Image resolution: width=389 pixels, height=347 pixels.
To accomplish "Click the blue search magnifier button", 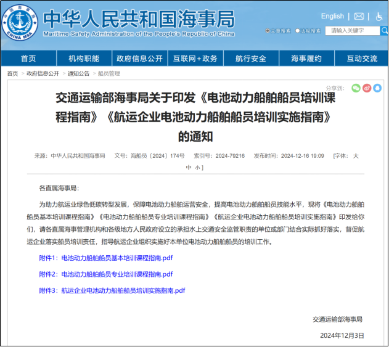I will [x=385, y=30].
